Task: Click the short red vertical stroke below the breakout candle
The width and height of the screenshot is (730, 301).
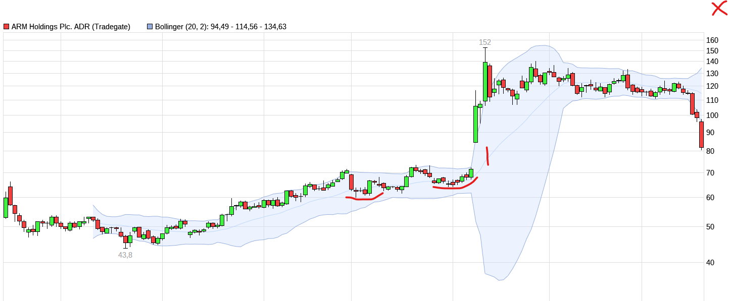Action: point(488,155)
